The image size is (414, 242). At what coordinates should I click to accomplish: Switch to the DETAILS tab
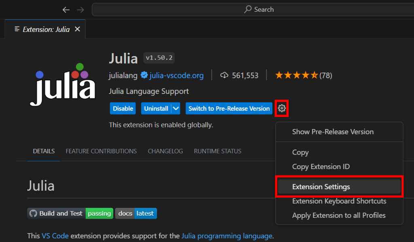[x=44, y=151]
